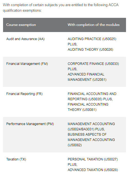Screen dimensions: 131x178
Task: Click the PLUS, text under AUDITING PRACTICE
Action: click(x=73, y=44)
